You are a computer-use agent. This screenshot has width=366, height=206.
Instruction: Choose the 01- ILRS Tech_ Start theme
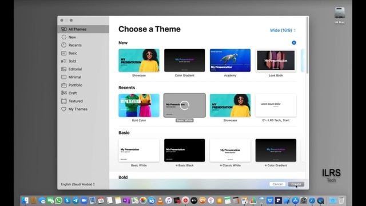[x=276, y=105]
